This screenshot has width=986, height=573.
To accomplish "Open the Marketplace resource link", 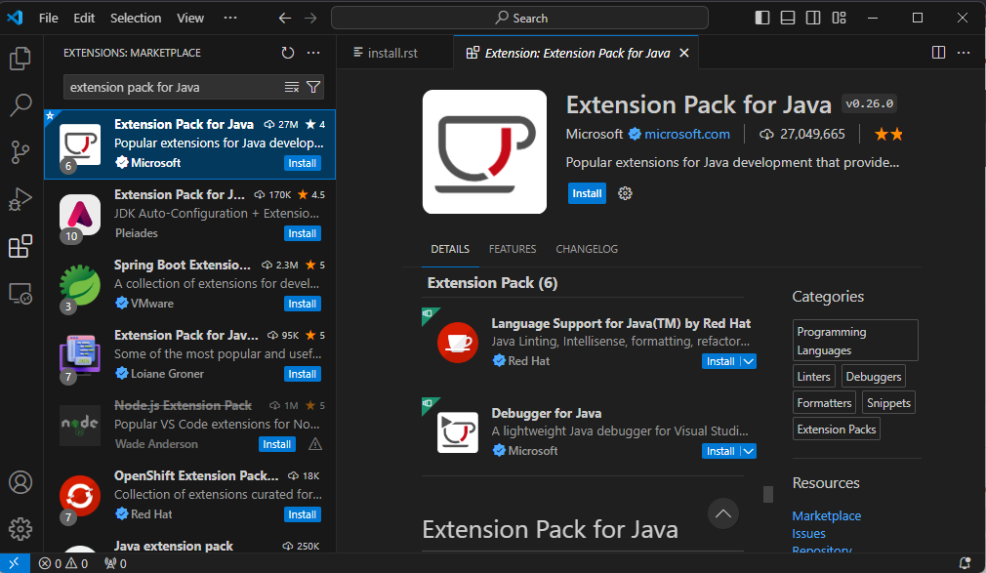I will (826, 515).
